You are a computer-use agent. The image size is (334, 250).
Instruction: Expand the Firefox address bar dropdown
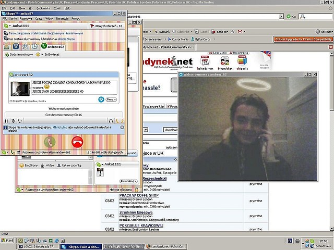point(281,16)
